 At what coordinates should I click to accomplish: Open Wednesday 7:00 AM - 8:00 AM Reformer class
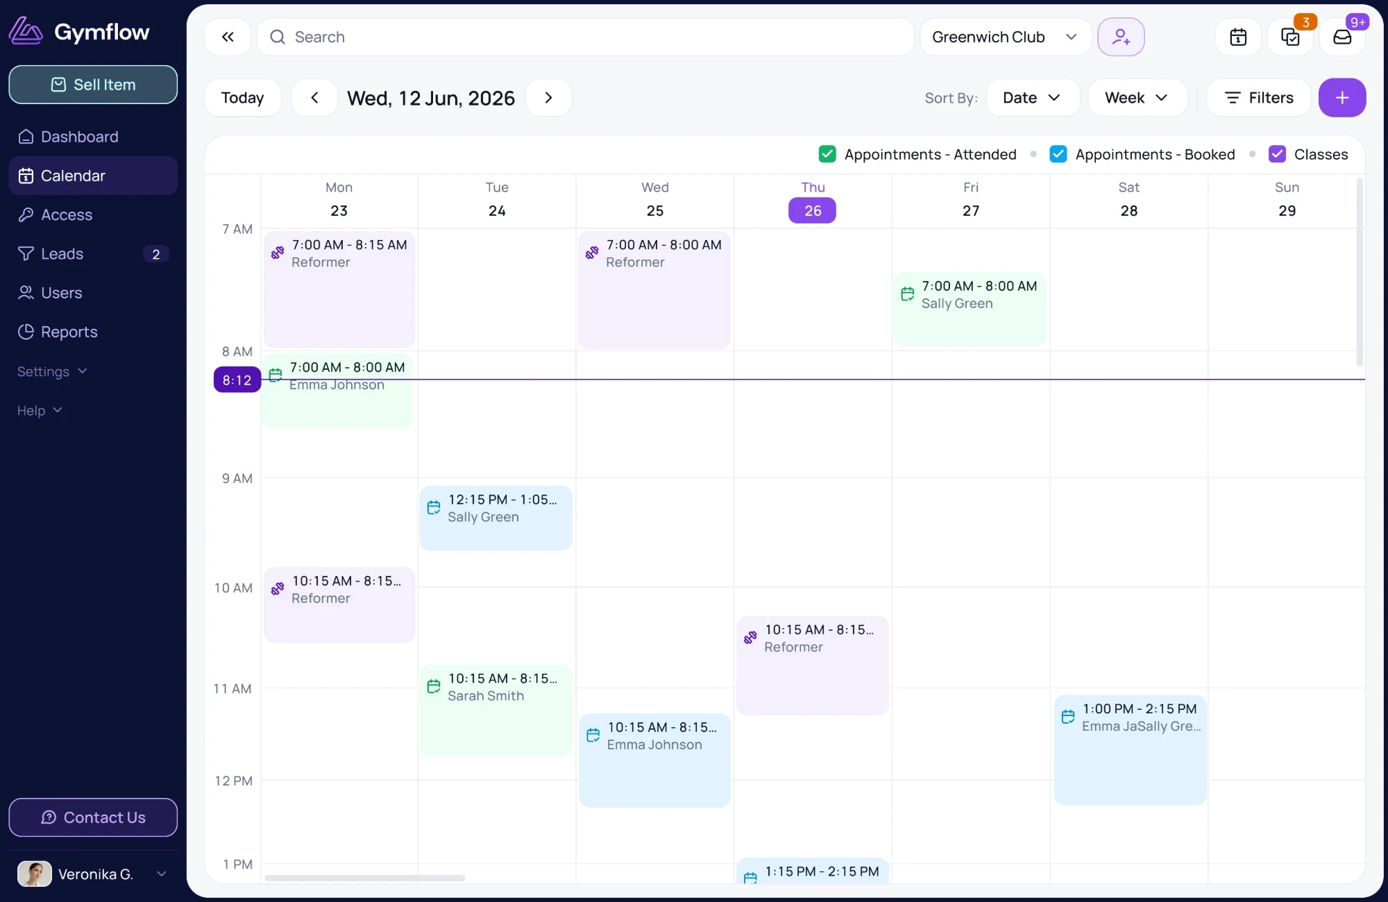654,289
